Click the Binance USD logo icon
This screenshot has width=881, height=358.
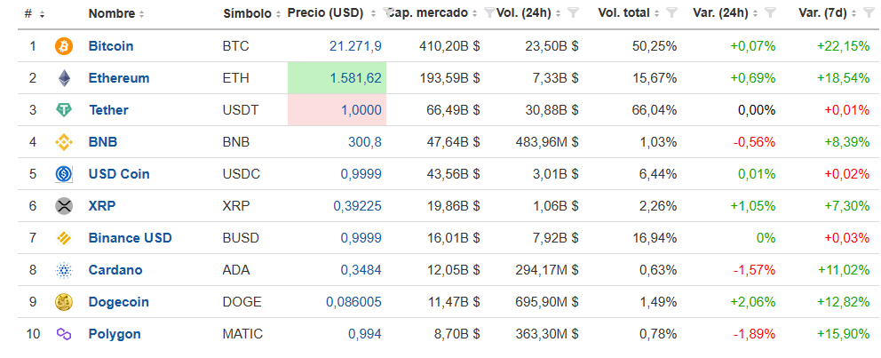(x=63, y=238)
